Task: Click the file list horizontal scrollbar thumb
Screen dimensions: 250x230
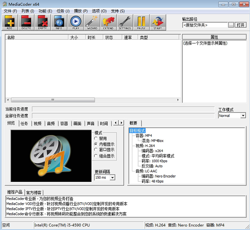Action: click(53, 100)
